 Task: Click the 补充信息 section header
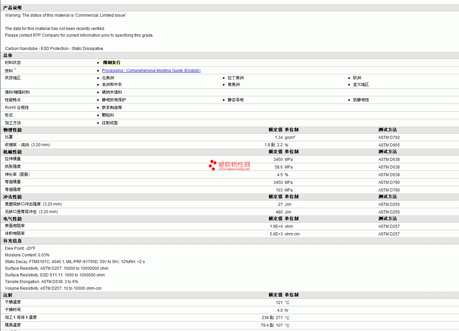point(12,241)
